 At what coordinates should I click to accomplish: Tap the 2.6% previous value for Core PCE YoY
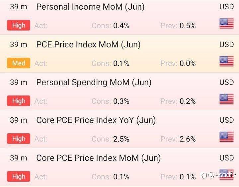click(x=188, y=139)
